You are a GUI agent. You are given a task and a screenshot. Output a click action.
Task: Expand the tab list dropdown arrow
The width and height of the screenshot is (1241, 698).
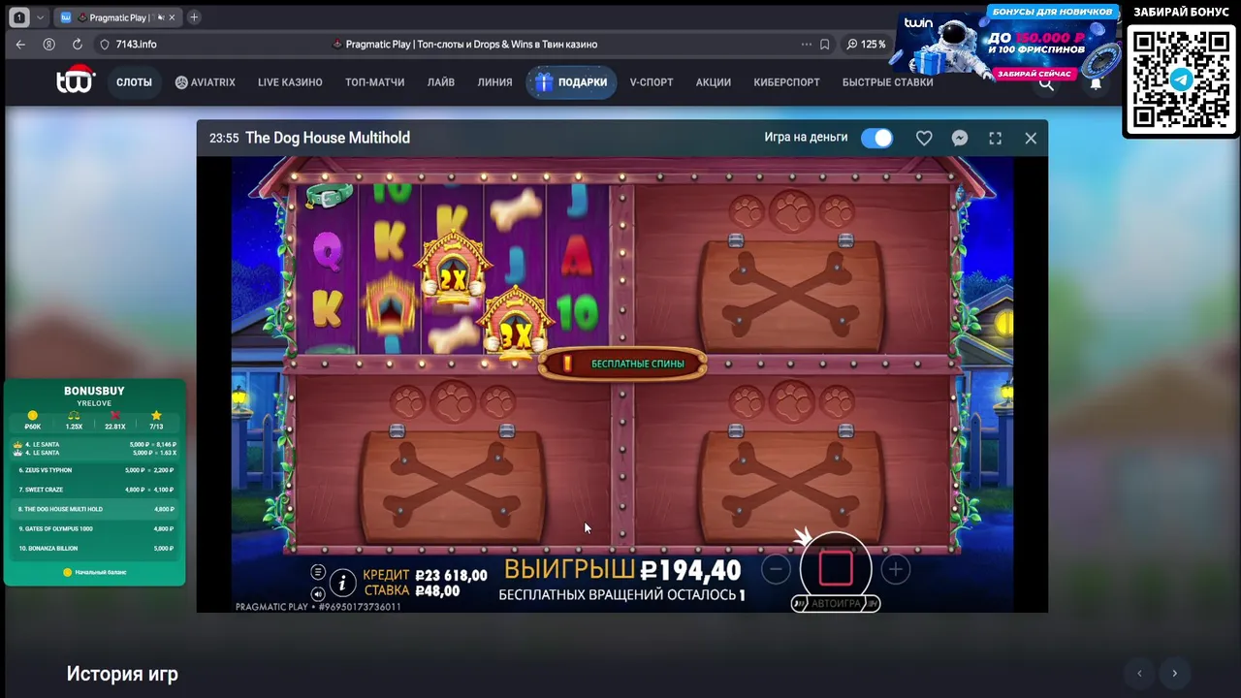tap(40, 17)
